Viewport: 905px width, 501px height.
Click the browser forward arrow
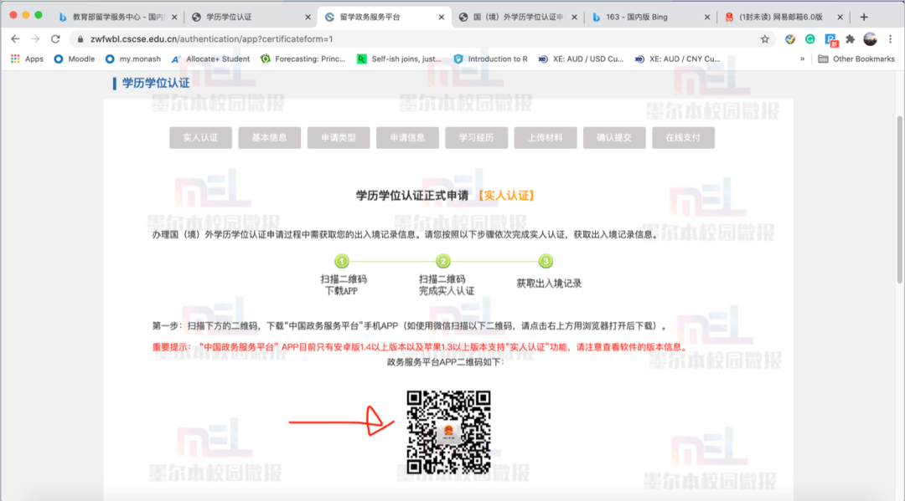[35, 39]
